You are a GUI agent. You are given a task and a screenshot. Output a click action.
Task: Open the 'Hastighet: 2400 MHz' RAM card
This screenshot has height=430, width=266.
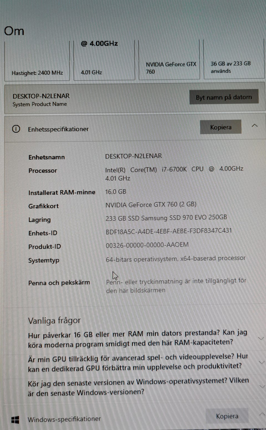pyautogui.click(x=37, y=60)
